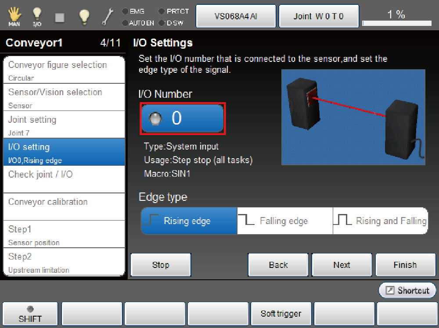Select the Rising edge option
This screenshot has height=328, width=439.
coord(189,221)
